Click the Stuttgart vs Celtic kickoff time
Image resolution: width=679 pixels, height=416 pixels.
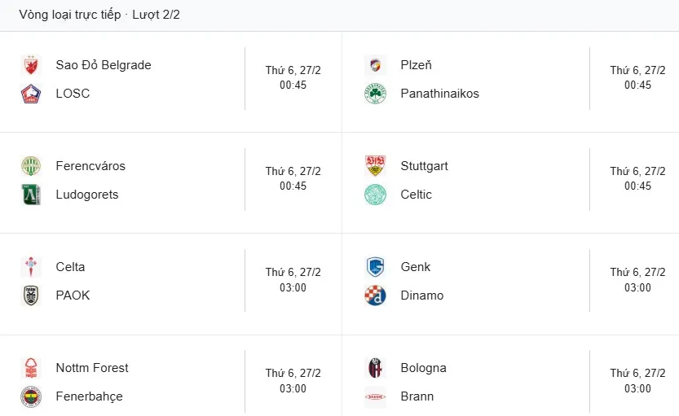(638, 186)
